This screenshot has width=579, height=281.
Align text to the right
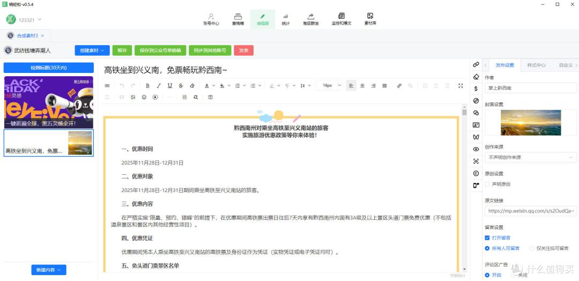tap(373, 86)
